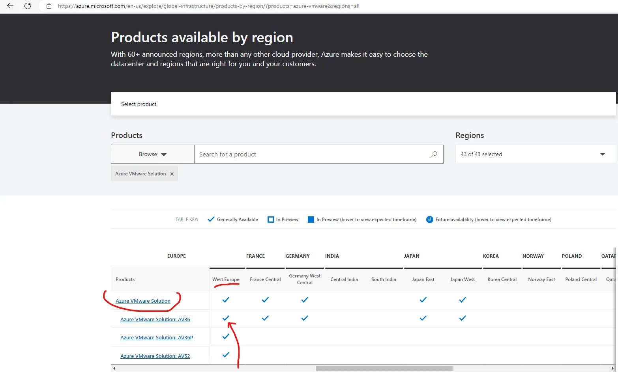
Task: Expand the Regions '43 of 43 selected' dropdown
Action: [x=536, y=154]
